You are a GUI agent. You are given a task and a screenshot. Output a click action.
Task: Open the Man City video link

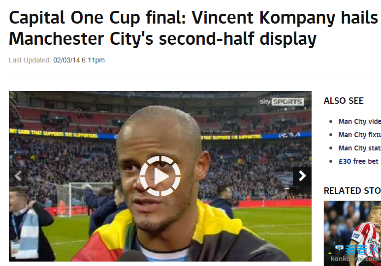359,121
